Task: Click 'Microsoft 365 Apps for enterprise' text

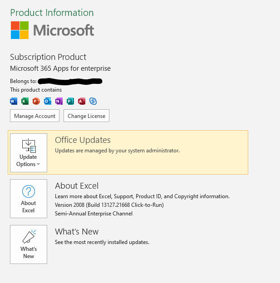Action: pos(60,68)
